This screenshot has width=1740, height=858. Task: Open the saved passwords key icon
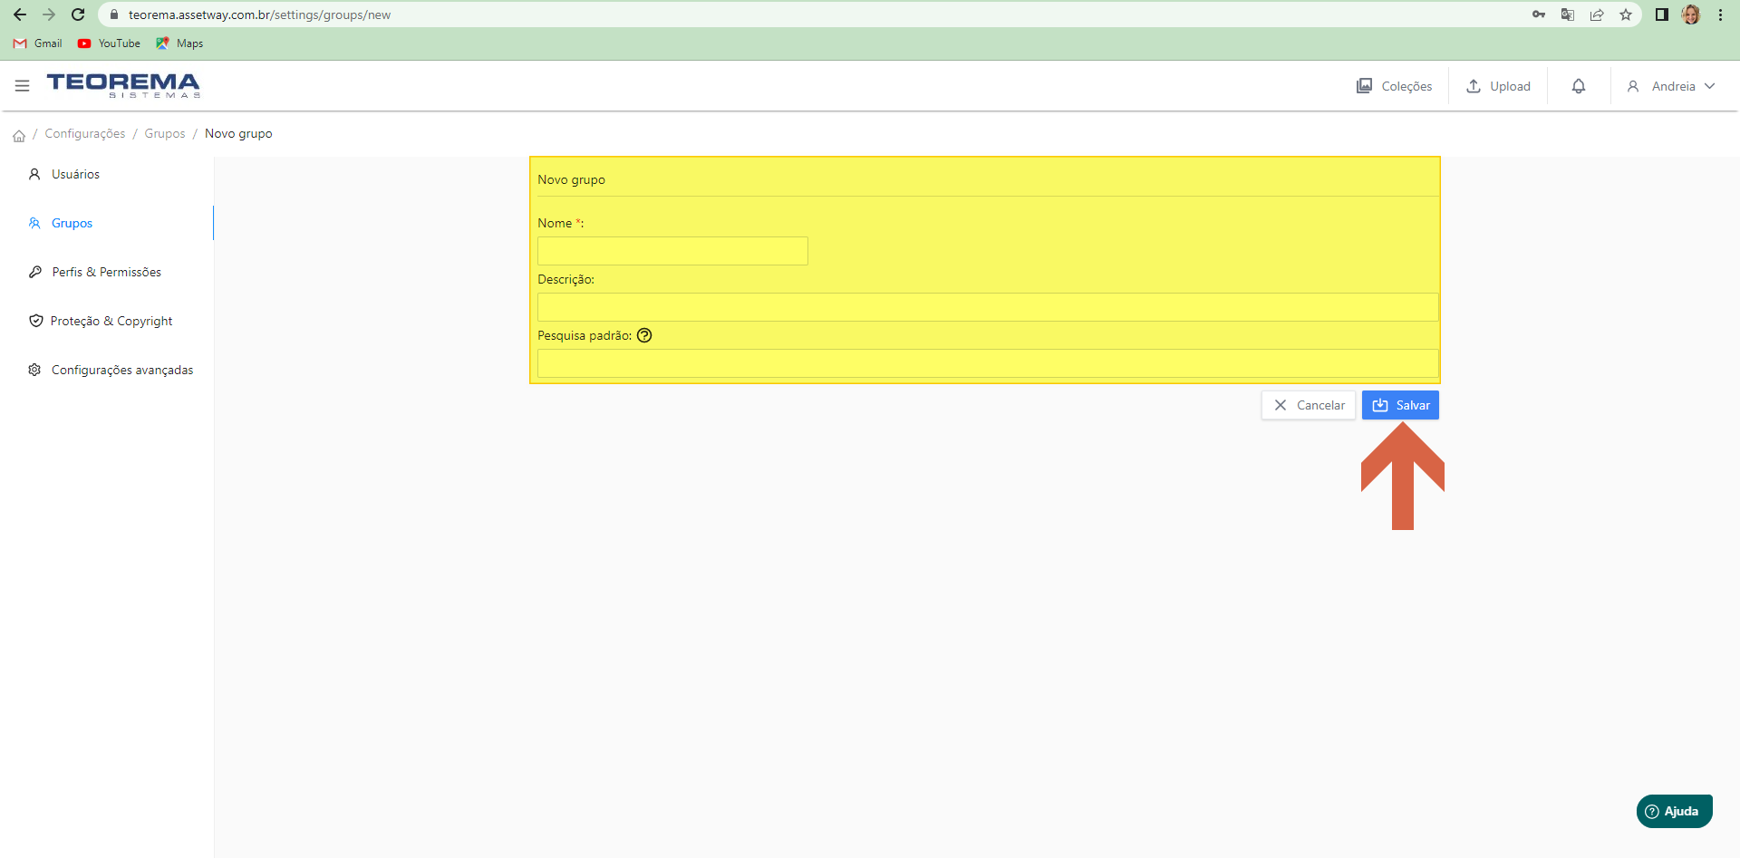(1539, 14)
